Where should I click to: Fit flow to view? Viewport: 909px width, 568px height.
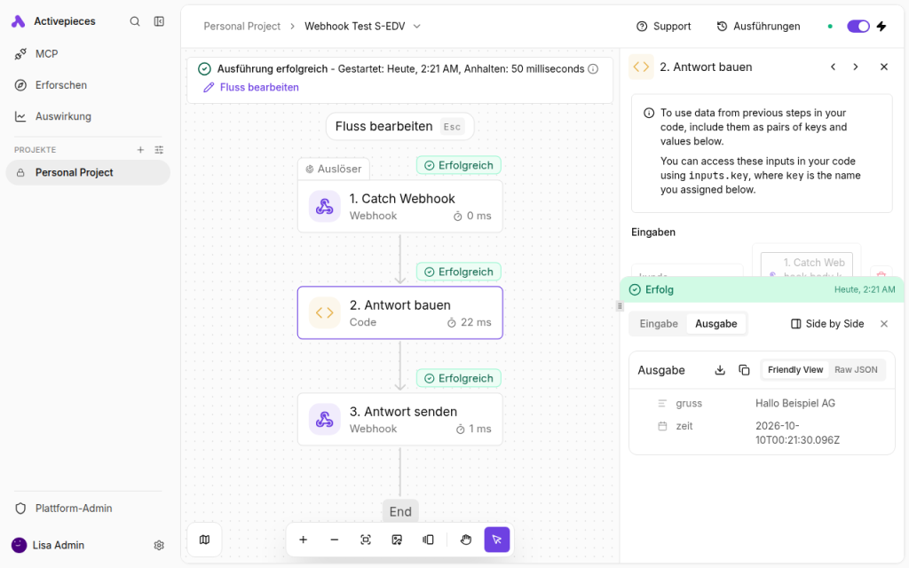coord(366,540)
